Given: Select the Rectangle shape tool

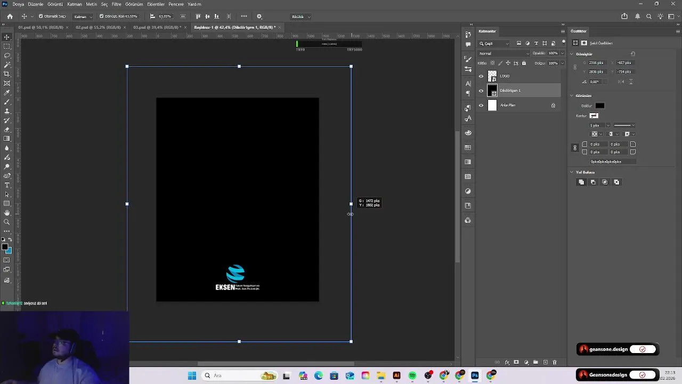Looking at the screenshot, I should click(x=7, y=203).
